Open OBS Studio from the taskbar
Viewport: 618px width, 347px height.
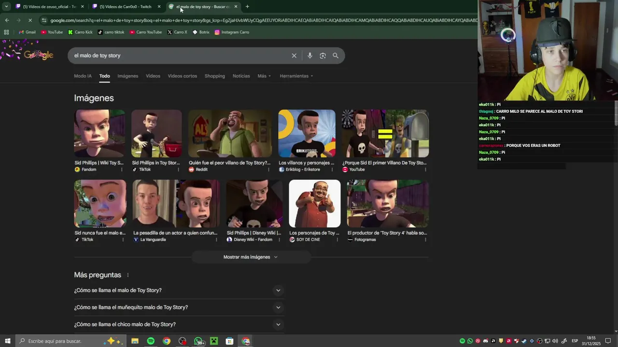182,341
